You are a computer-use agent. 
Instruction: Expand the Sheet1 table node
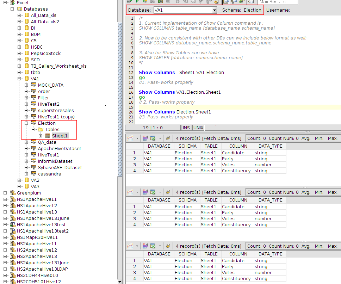pos(41,136)
